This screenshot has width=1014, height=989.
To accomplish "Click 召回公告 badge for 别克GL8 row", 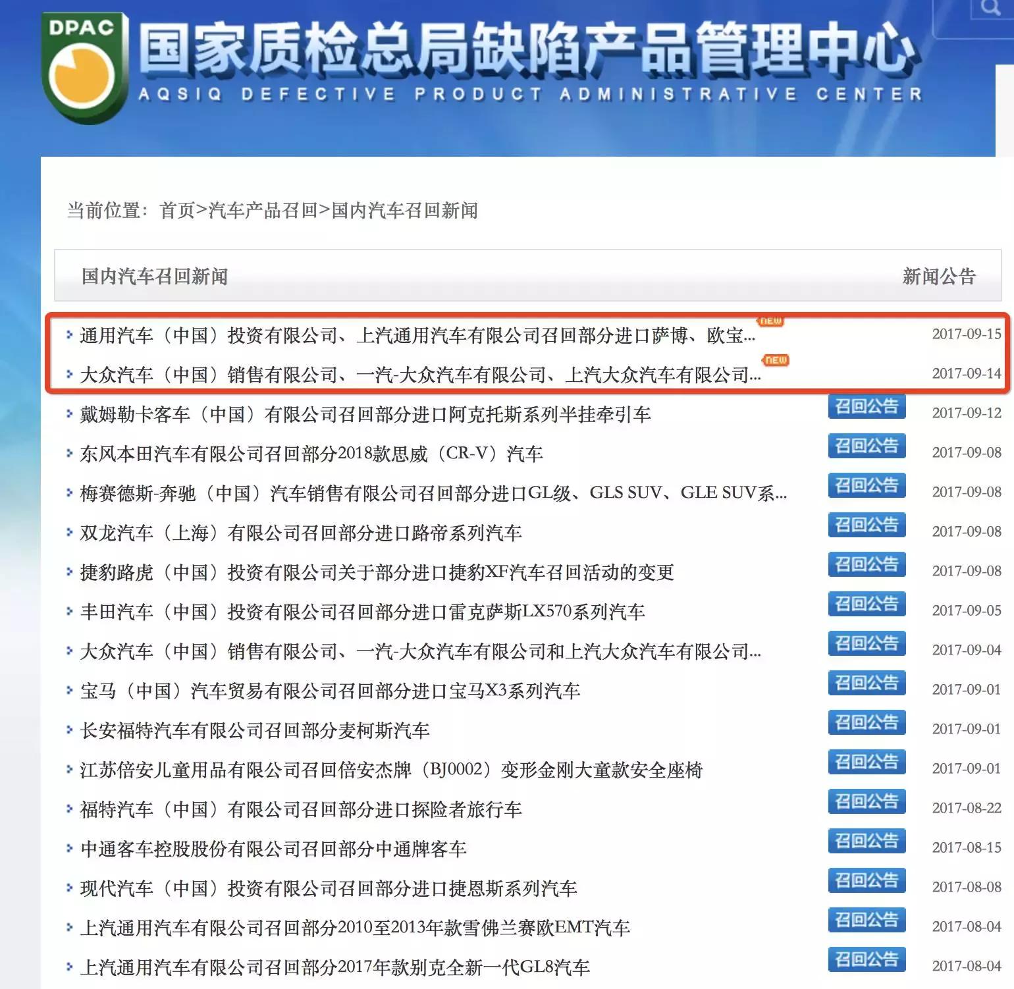I will (x=867, y=959).
